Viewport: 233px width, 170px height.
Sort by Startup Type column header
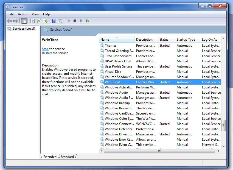pos(187,40)
